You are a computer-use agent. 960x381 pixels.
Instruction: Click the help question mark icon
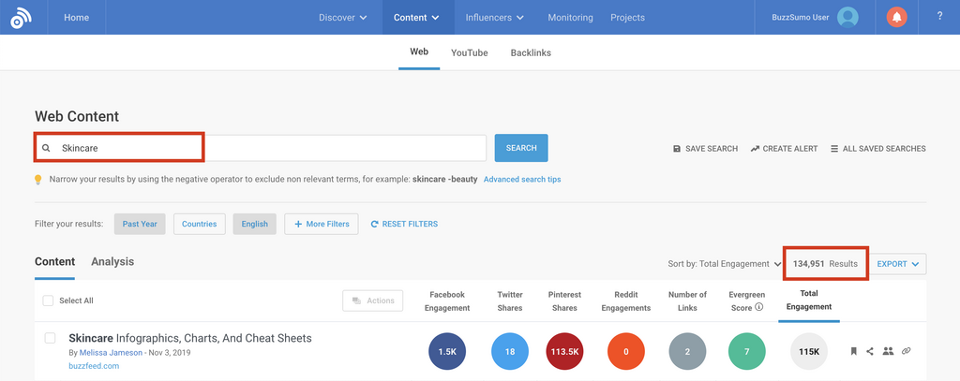coord(939,17)
